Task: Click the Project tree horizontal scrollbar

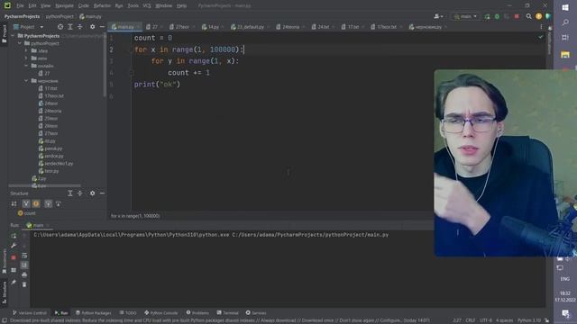Action: click(x=44, y=186)
